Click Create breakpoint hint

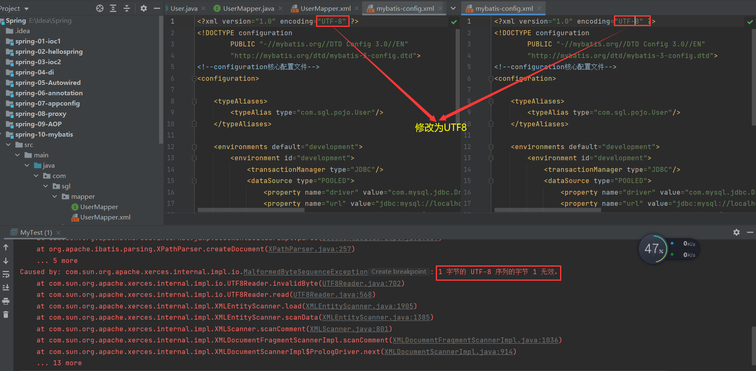pos(399,272)
